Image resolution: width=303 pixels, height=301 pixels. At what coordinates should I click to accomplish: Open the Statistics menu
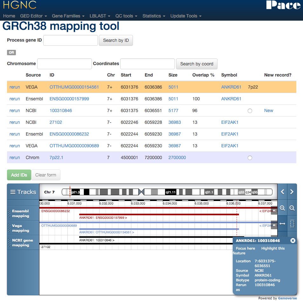click(154, 16)
